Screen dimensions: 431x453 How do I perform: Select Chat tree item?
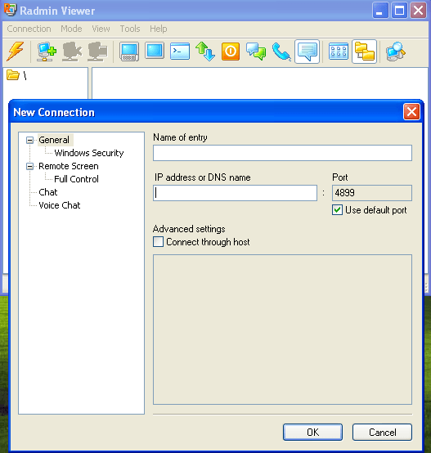click(48, 192)
